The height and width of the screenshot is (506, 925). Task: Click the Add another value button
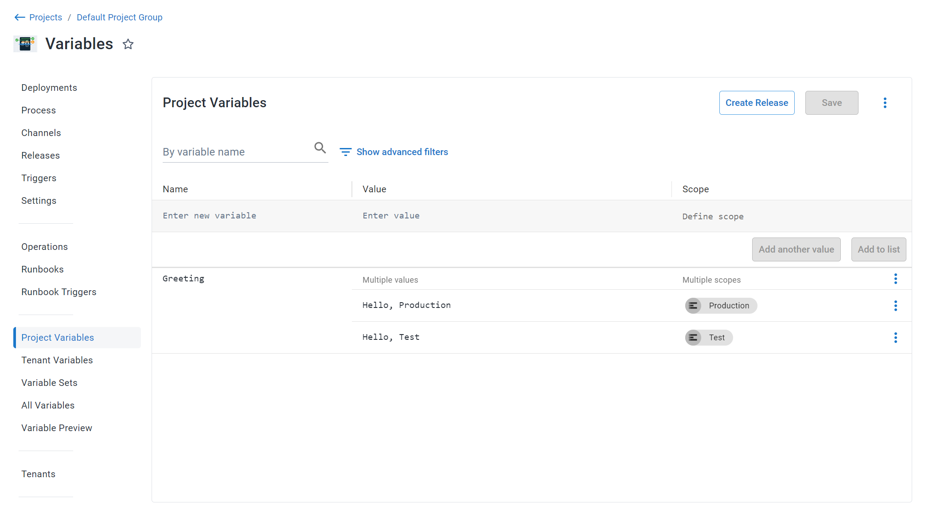(796, 249)
